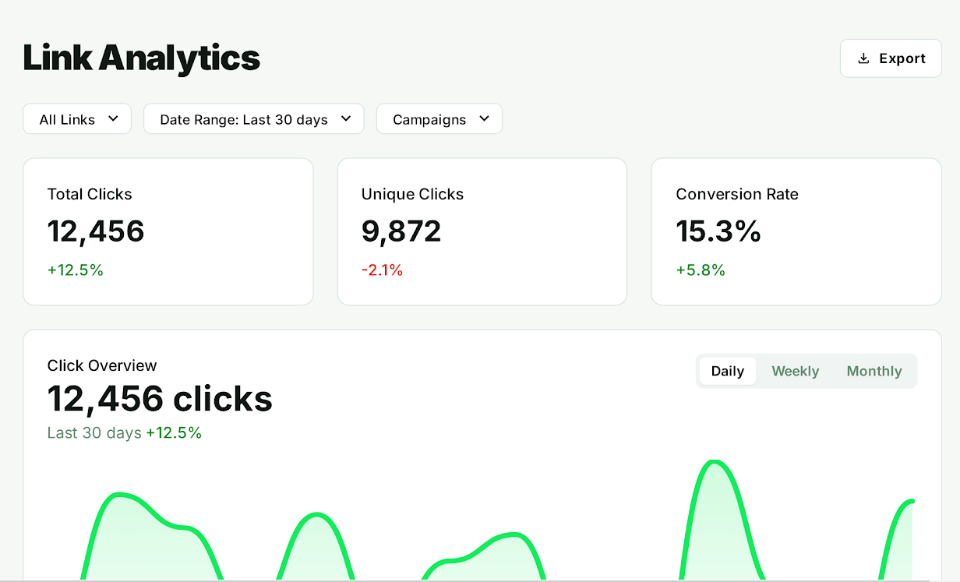960x582 pixels.
Task: Click the chevron arrow beside Campaigns
Action: pyautogui.click(x=484, y=118)
